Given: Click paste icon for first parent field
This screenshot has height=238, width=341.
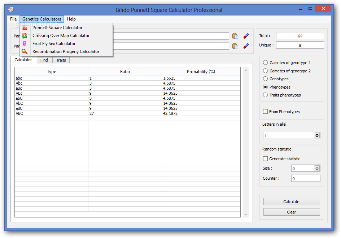Looking at the screenshot, I should (x=235, y=36).
